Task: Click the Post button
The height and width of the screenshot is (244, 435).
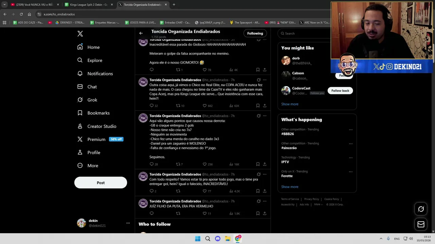Action: click(x=101, y=183)
